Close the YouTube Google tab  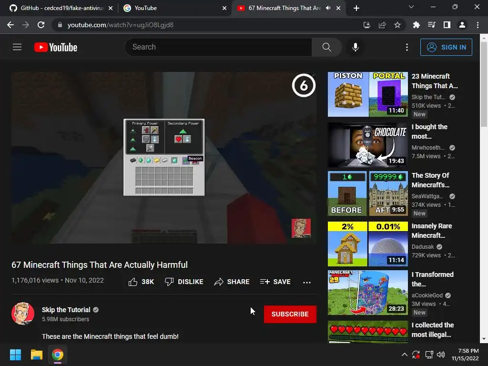point(224,9)
